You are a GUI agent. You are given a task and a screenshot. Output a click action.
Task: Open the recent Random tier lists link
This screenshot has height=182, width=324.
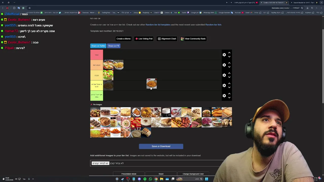click(x=213, y=25)
